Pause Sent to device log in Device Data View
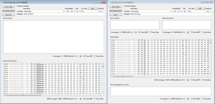Screen dimensions: 215x104 pos(80,56)
